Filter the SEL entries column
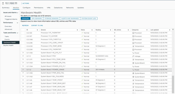Screen dimensions: 175x94 (x=128, y=30)
